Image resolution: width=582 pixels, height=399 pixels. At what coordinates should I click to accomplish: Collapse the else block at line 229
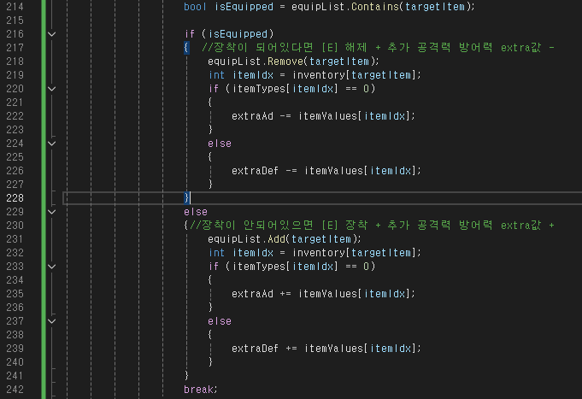(52, 212)
